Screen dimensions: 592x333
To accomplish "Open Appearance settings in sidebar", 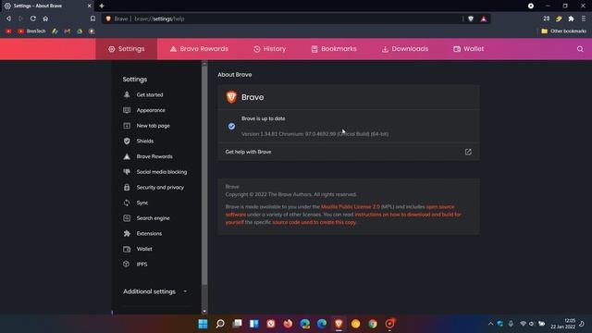I will tap(151, 110).
